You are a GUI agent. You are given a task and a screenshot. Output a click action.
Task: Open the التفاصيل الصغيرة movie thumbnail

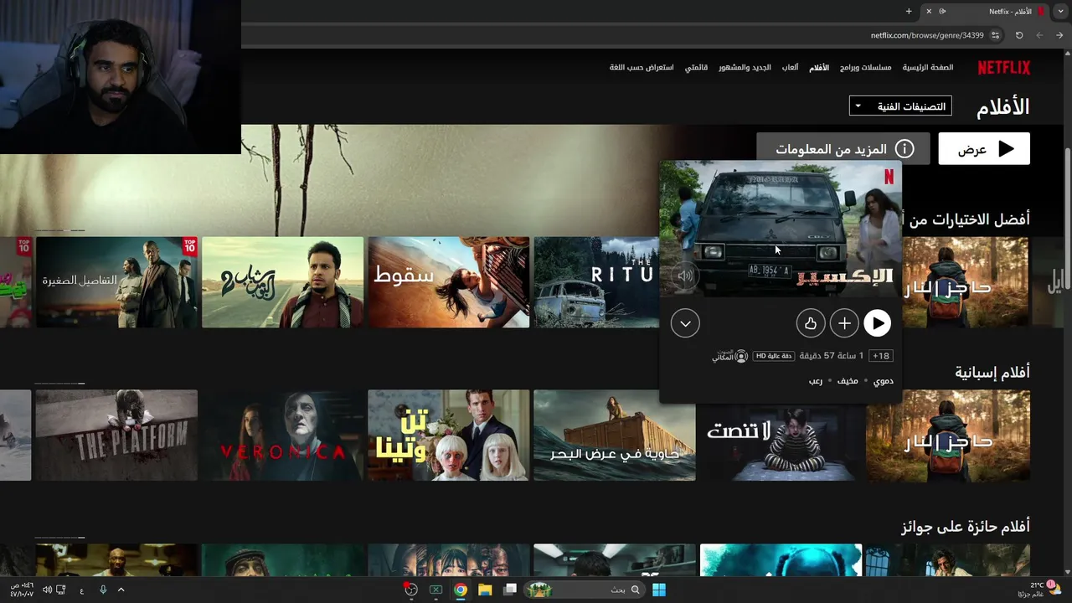(x=116, y=282)
